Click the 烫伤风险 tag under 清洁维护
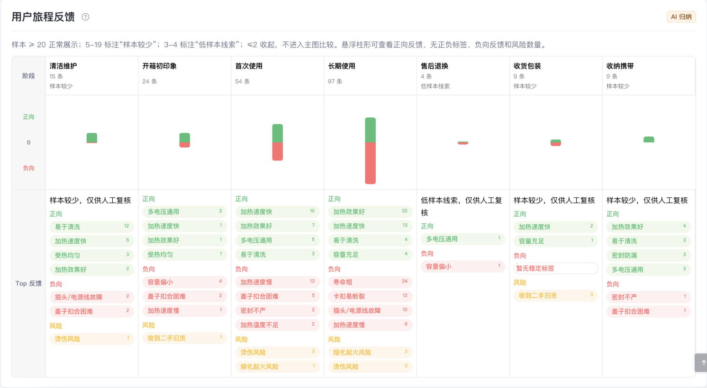Viewport: 707px width, 388px height. pos(92,339)
